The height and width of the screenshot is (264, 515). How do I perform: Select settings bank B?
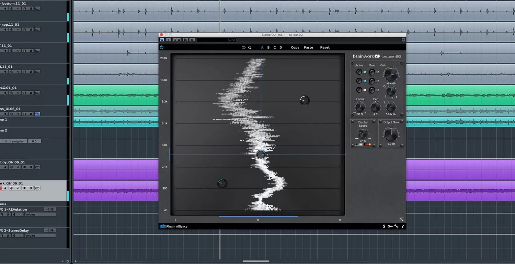coord(268,48)
